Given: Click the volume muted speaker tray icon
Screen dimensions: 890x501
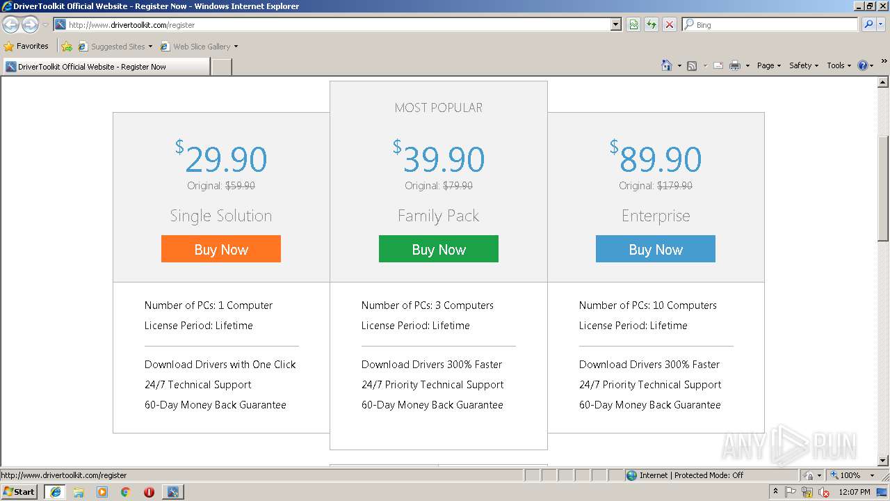Looking at the screenshot, I should 823,492.
